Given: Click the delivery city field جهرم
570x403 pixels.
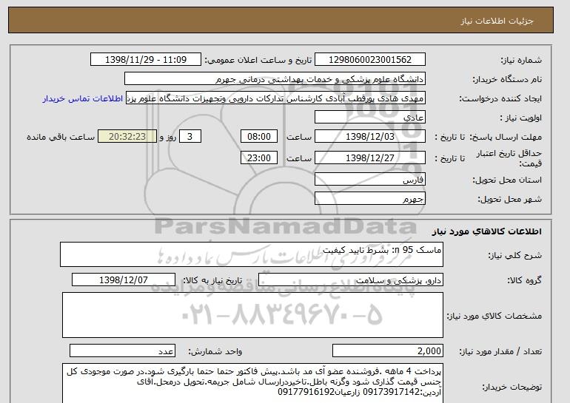Looking at the screenshot, I should click(x=369, y=199).
